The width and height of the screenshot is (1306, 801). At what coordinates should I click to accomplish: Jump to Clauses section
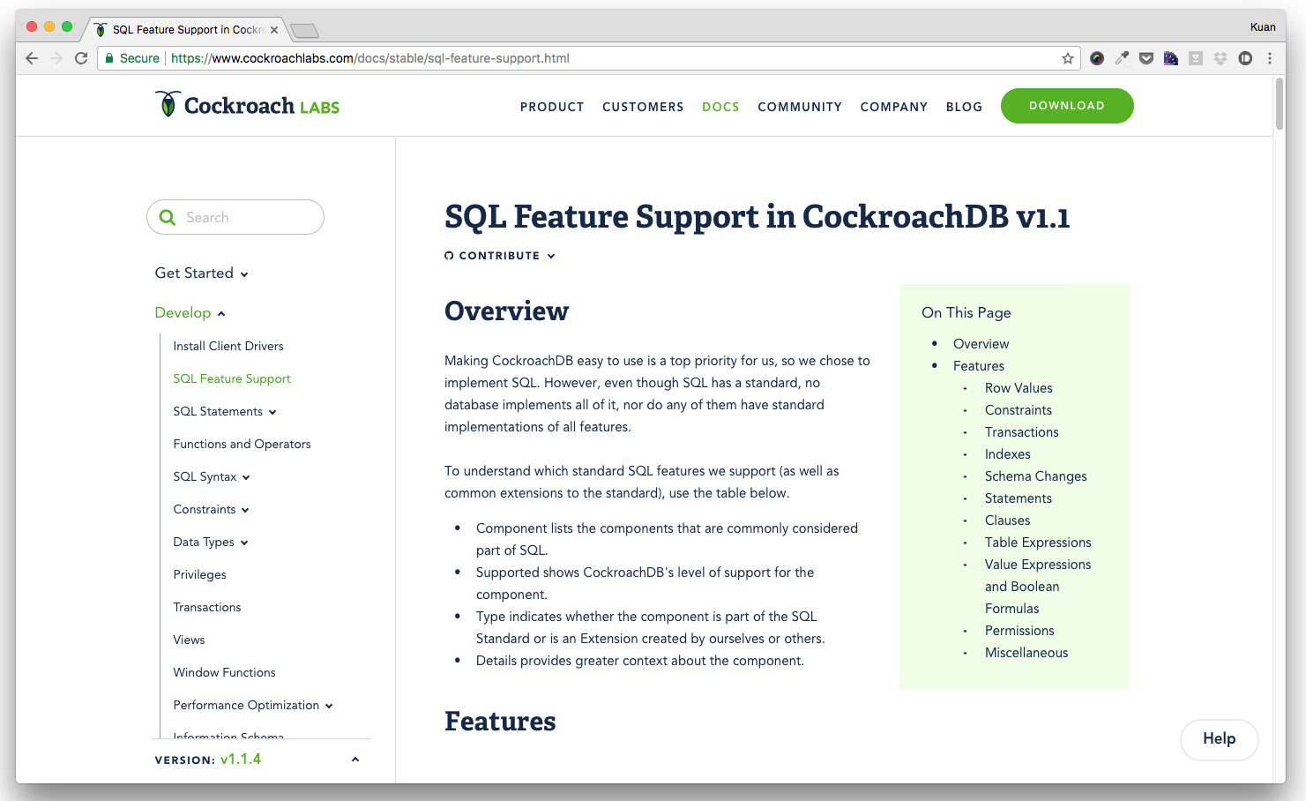1007,520
